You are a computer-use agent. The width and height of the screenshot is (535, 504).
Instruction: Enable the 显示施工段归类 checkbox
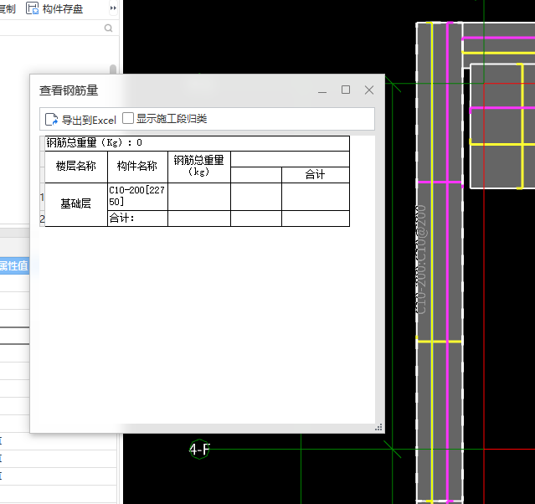(128, 118)
